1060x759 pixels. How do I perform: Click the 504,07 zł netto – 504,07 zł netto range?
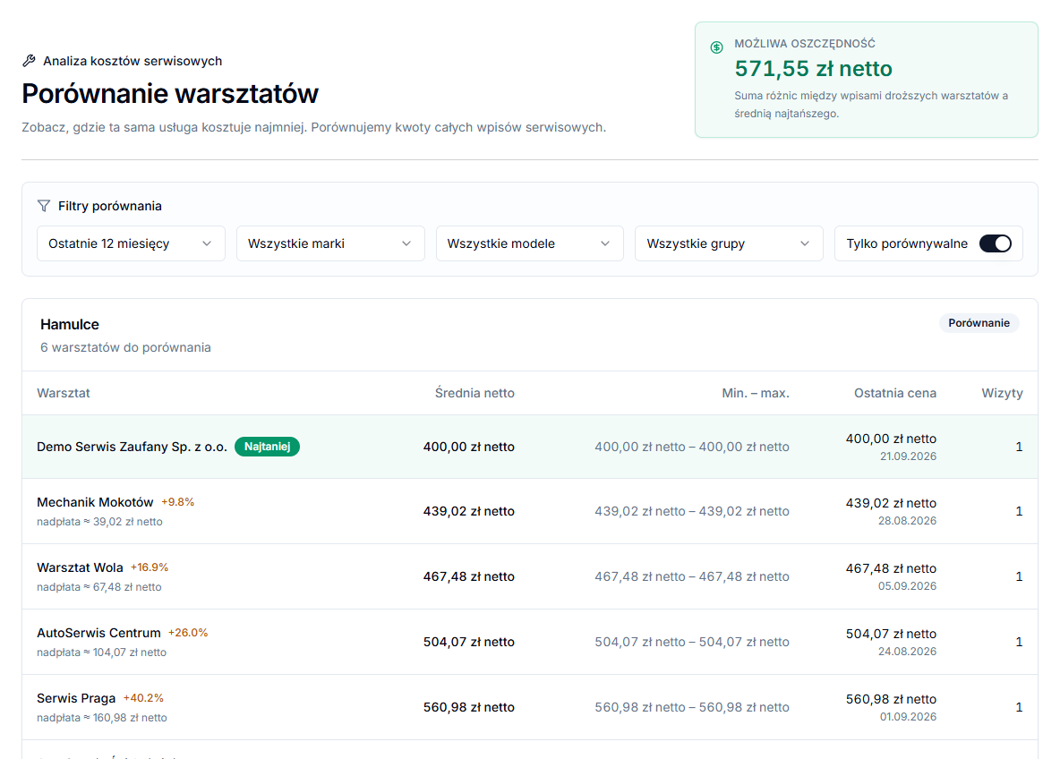point(691,642)
